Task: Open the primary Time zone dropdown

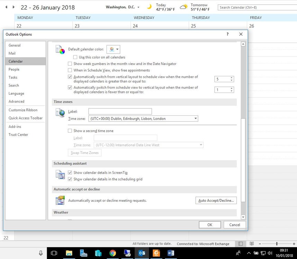Action: coord(143,118)
